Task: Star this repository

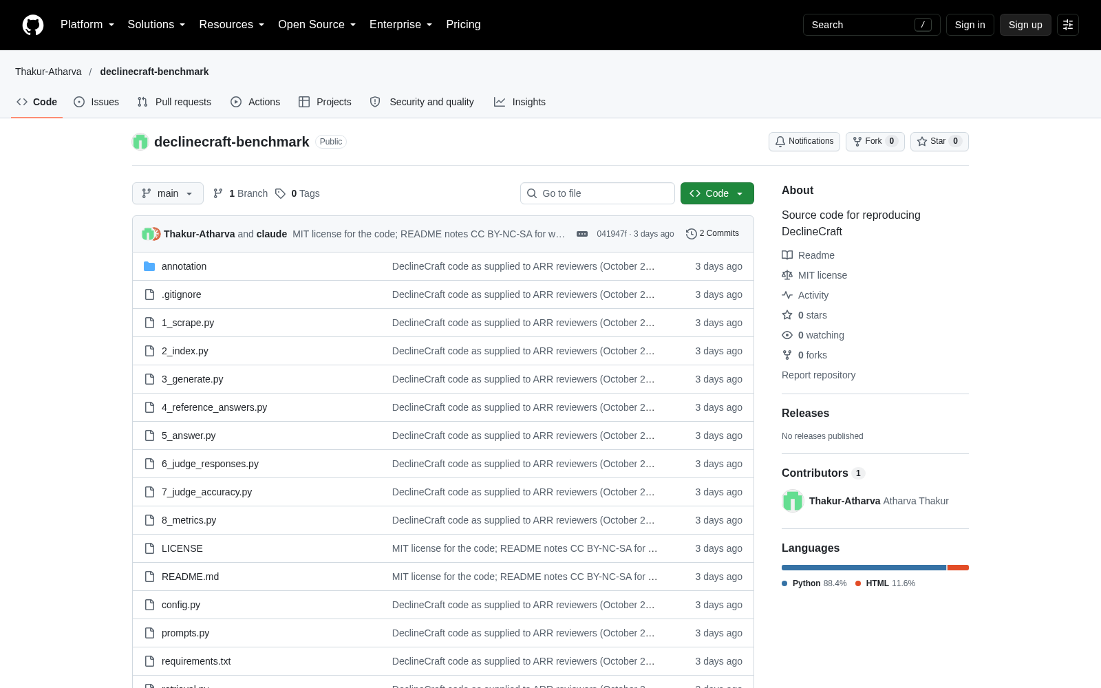Action: pos(939,142)
